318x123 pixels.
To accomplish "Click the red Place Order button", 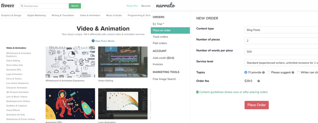I will (257, 105).
